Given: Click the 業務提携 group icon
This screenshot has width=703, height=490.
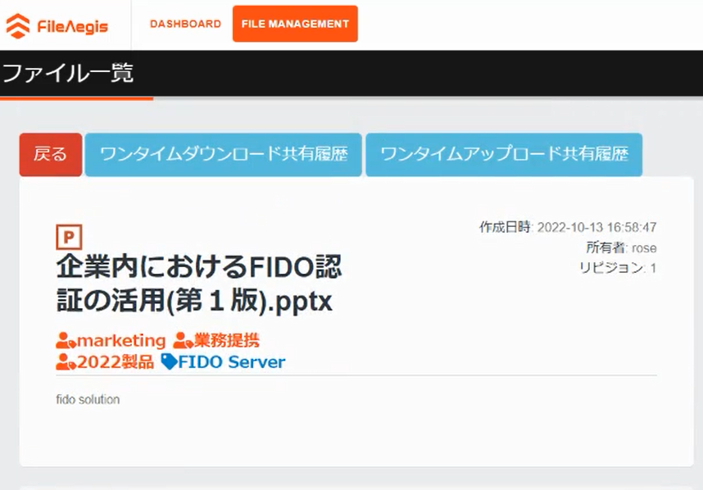Looking at the screenshot, I should point(183,341).
